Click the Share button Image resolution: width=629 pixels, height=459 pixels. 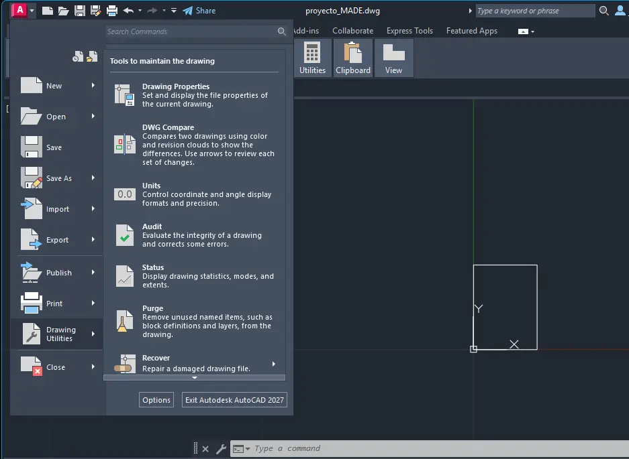pos(199,11)
